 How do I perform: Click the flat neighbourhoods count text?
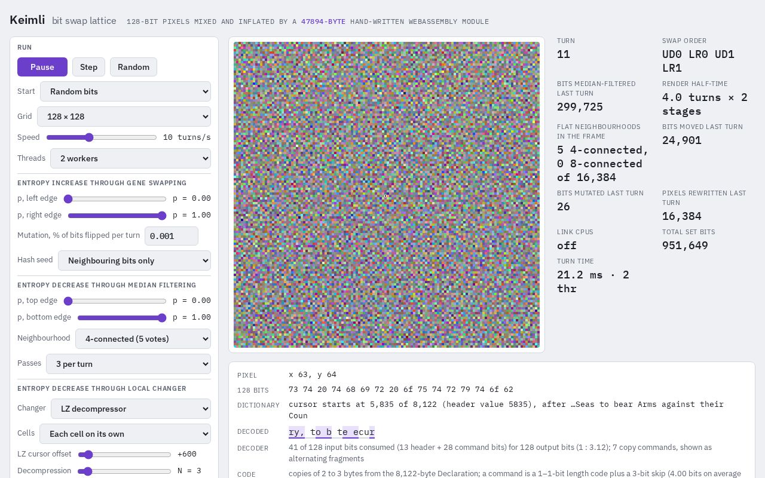coord(603,164)
